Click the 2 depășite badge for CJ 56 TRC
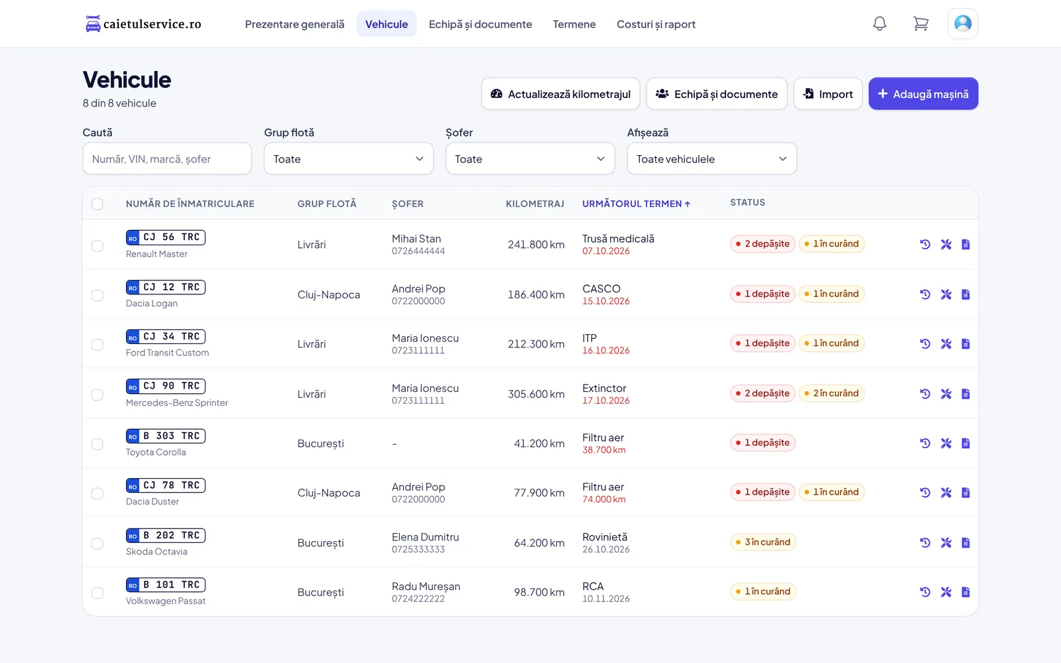The image size is (1061, 663). click(x=763, y=244)
